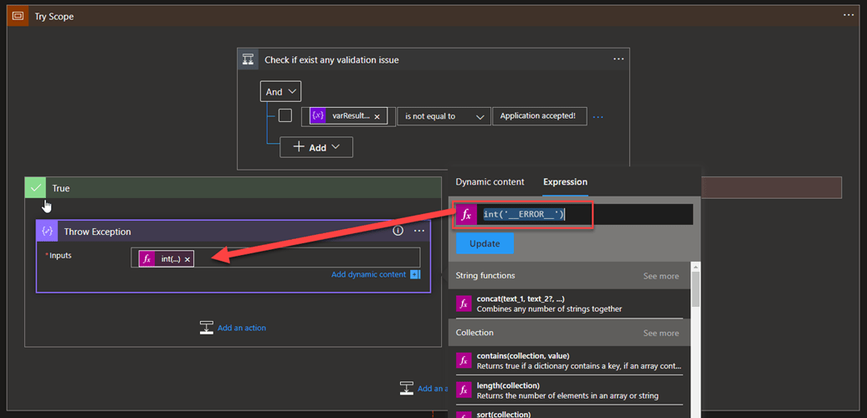Expand the Add condition row dropdown

click(316, 147)
